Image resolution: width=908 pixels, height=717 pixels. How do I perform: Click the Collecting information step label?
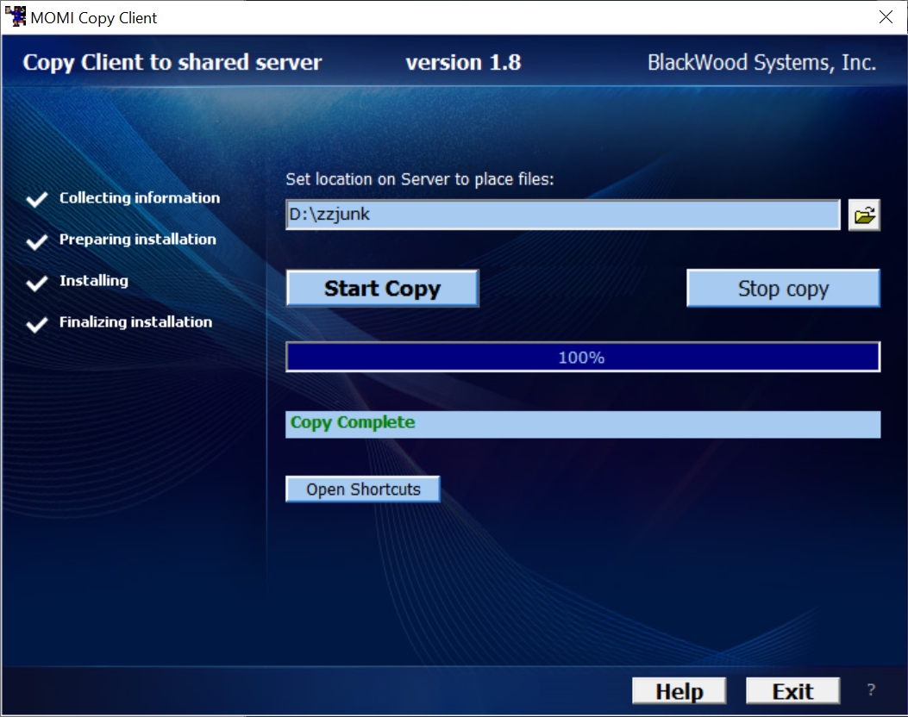click(140, 198)
